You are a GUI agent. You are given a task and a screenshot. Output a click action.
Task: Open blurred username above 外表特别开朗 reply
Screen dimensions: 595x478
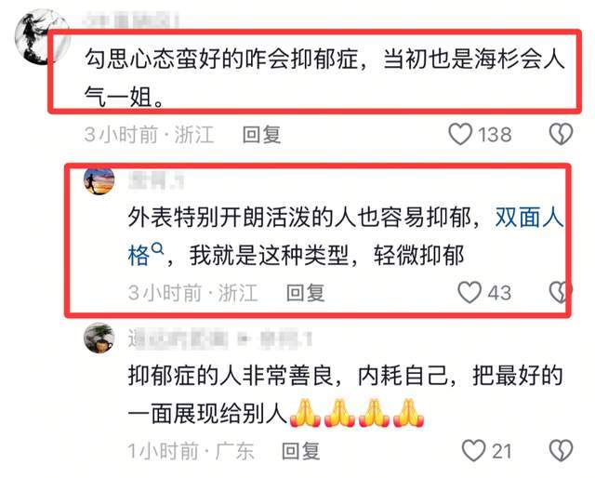[155, 179]
